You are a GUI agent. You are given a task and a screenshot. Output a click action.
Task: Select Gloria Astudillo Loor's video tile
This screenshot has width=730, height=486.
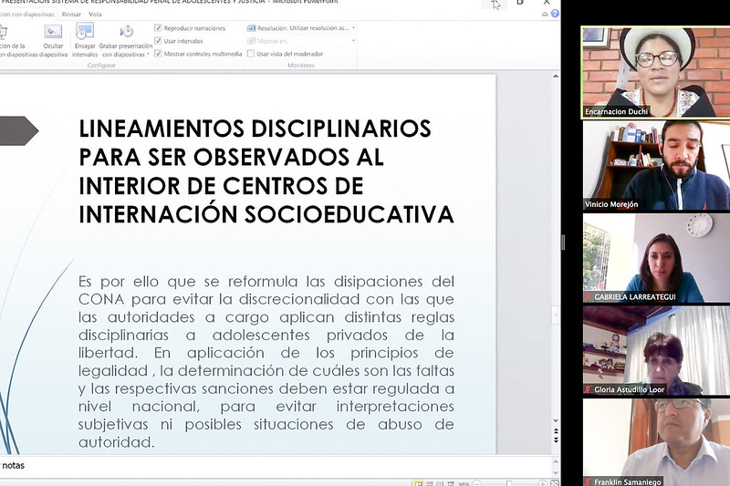point(656,350)
